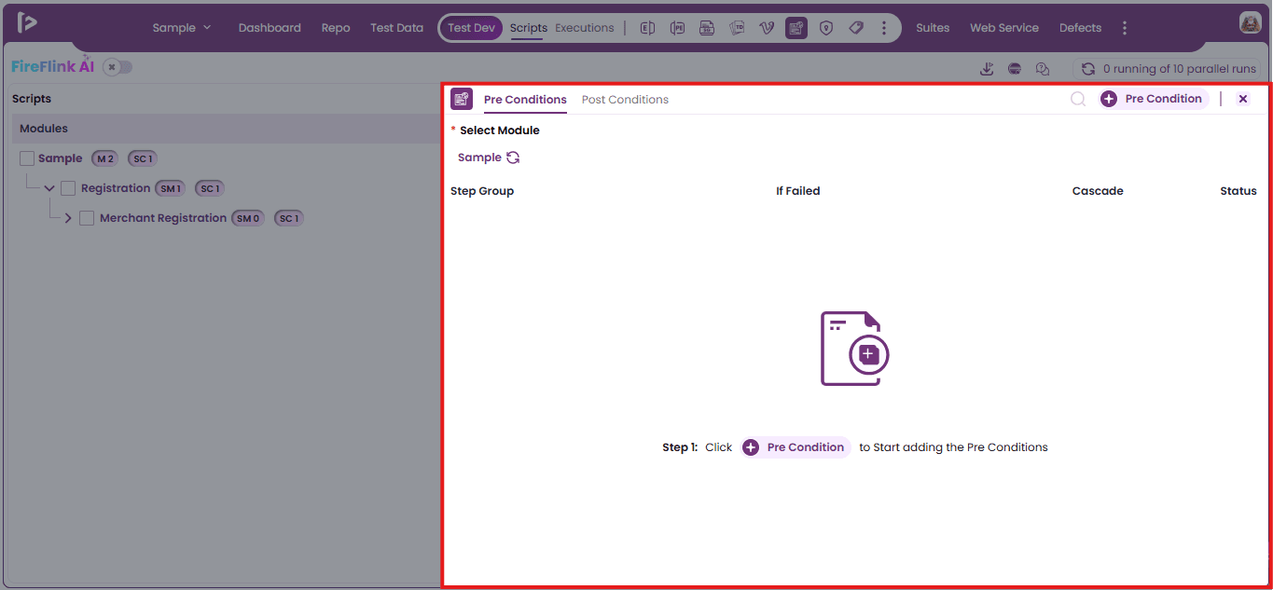Screen dimensions: 1273x590
Task: Click the If Failed column header
Action: (x=798, y=191)
